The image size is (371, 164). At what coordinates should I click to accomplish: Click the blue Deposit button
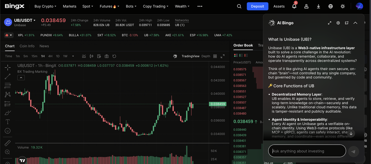point(257,6)
